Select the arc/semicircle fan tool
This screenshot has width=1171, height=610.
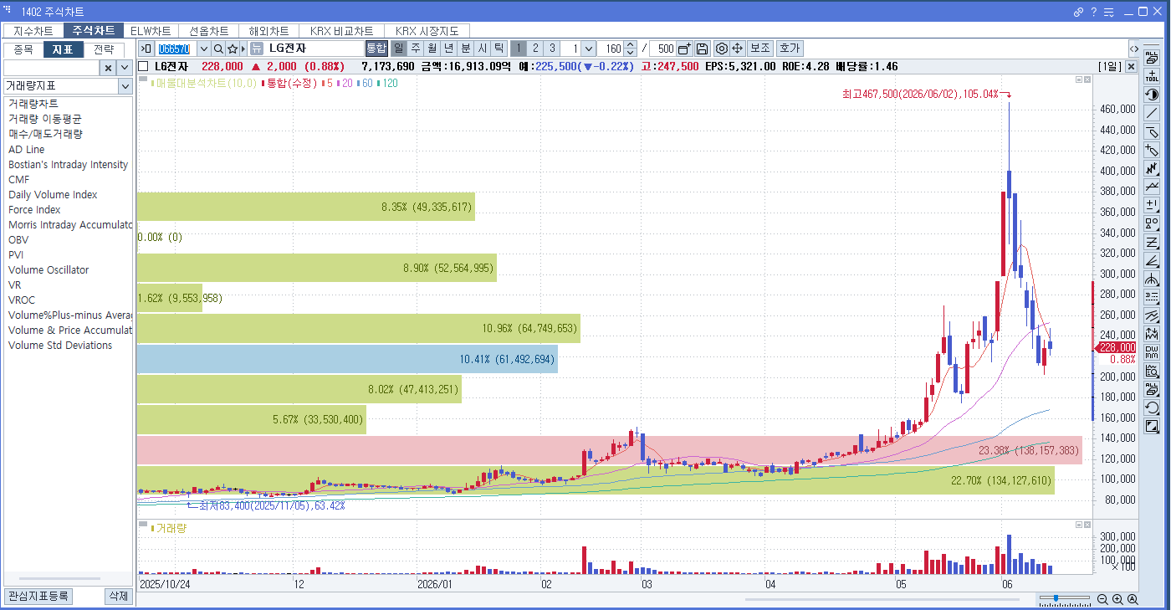point(1152,279)
